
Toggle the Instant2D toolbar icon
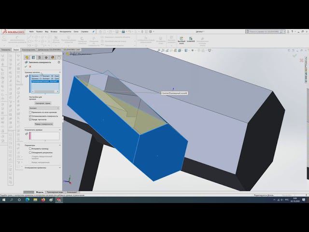click(191, 40)
